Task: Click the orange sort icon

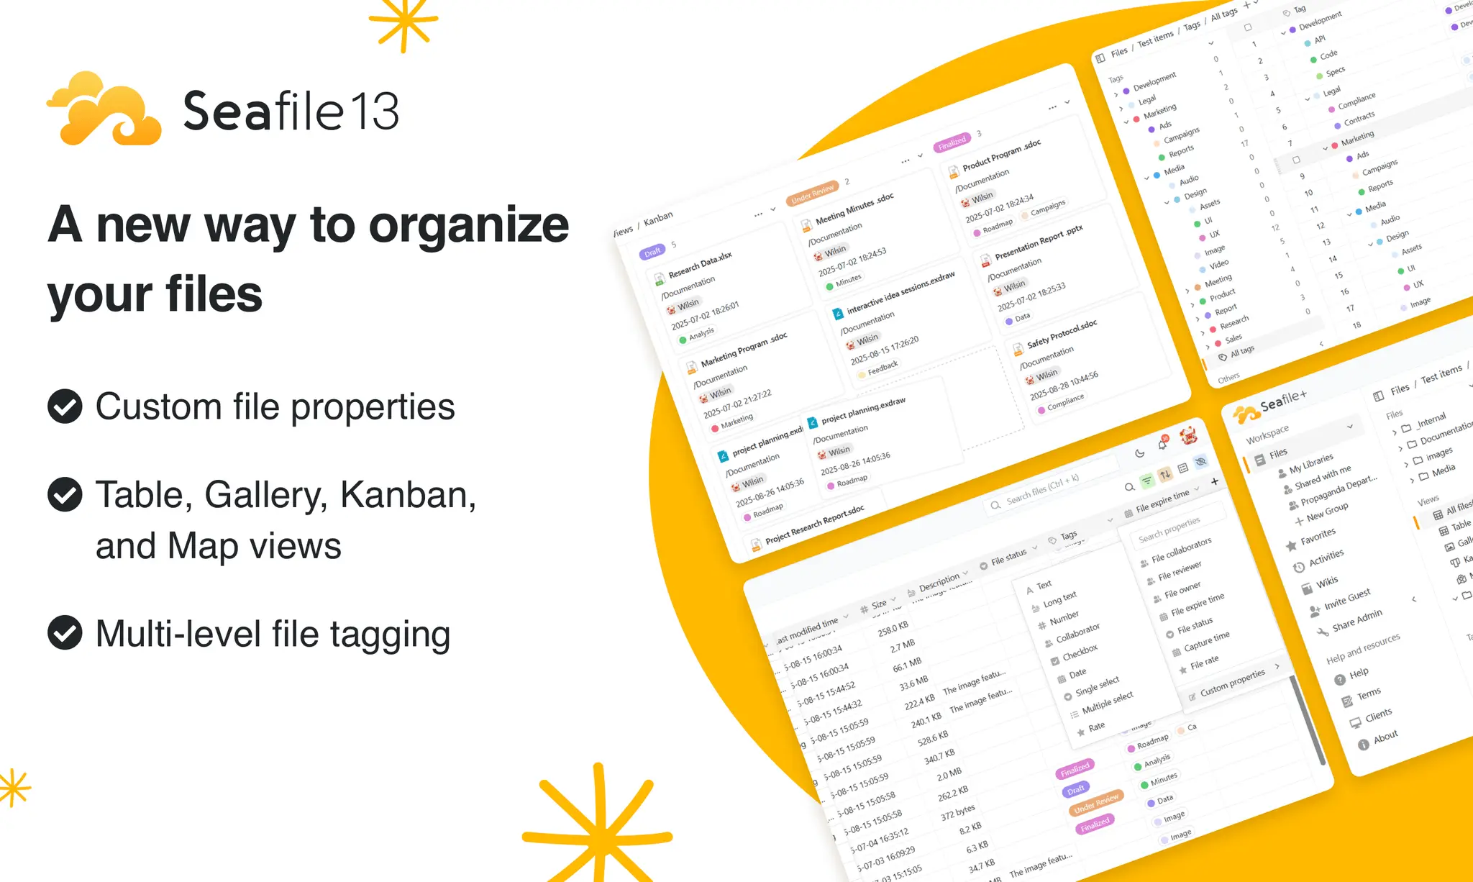Action: (1165, 474)
